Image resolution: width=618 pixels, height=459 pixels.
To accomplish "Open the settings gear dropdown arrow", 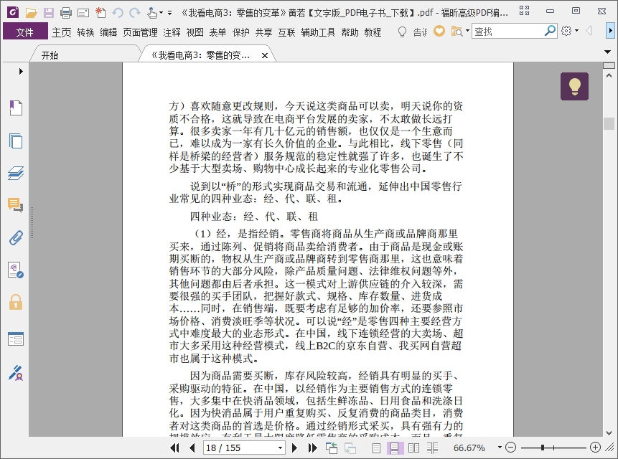I will coord(576,30).
